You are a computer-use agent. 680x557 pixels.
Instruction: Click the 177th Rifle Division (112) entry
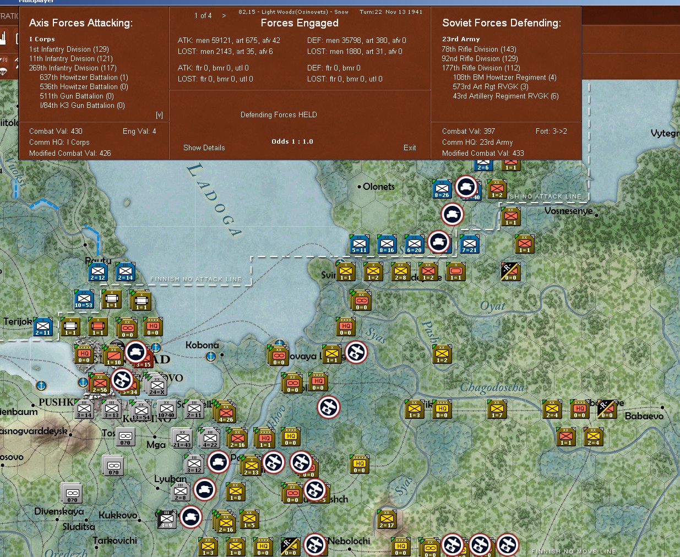[481, 68]
